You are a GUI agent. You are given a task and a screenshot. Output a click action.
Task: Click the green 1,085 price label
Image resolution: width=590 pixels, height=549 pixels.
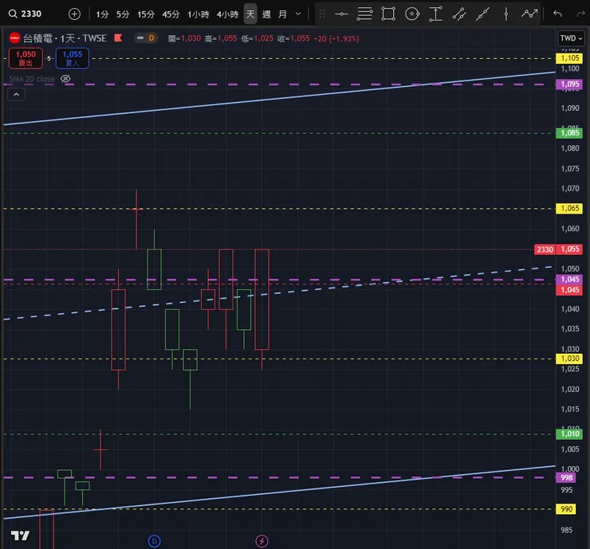(x=569, y=133)
